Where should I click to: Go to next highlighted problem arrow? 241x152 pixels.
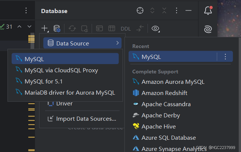[x=29, y=26]
